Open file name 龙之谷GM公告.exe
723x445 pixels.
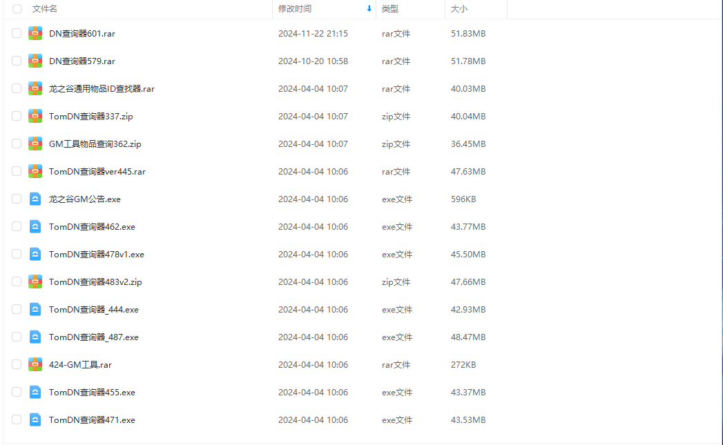point(85,199)
